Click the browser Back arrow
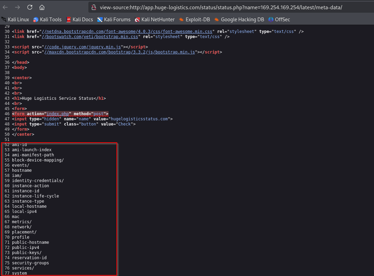 click(5, 8)
